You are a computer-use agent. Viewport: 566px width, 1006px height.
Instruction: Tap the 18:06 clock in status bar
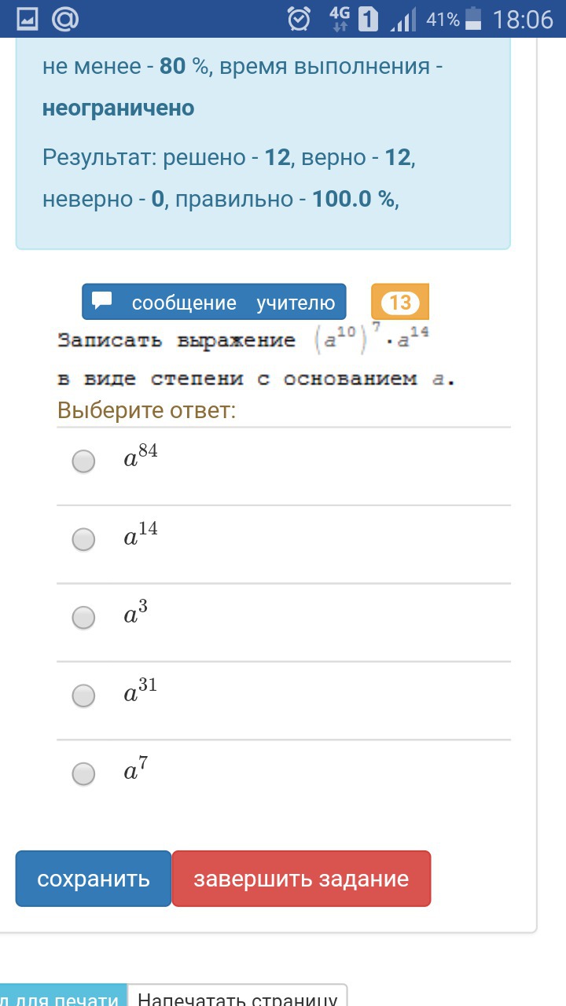(524, 19)
